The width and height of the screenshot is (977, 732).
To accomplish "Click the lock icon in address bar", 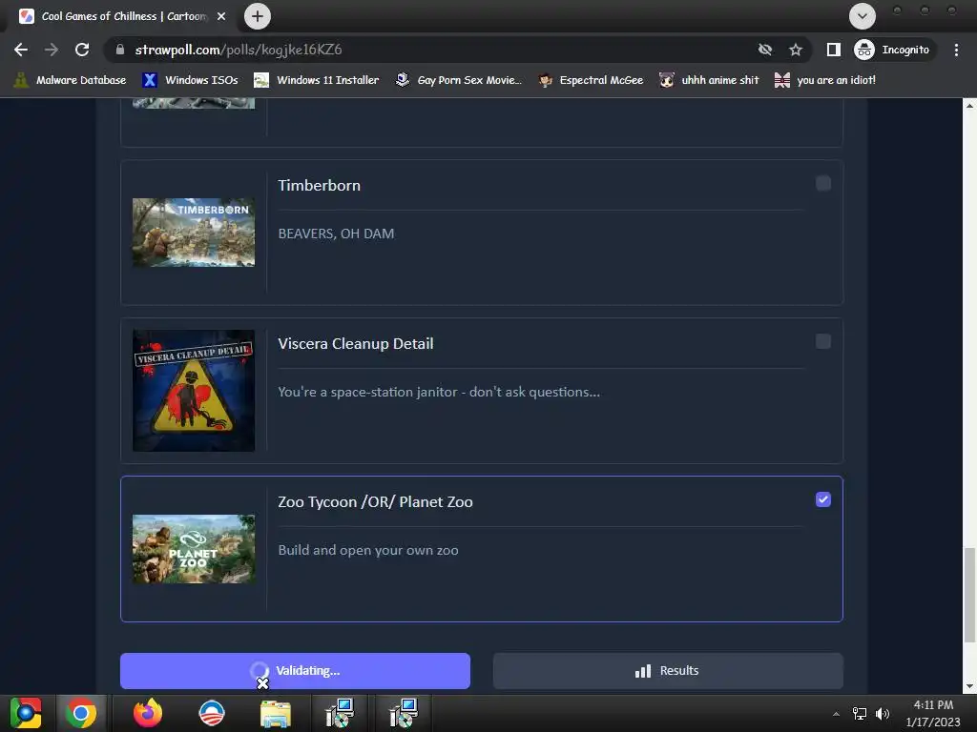I will pos(120,50).
